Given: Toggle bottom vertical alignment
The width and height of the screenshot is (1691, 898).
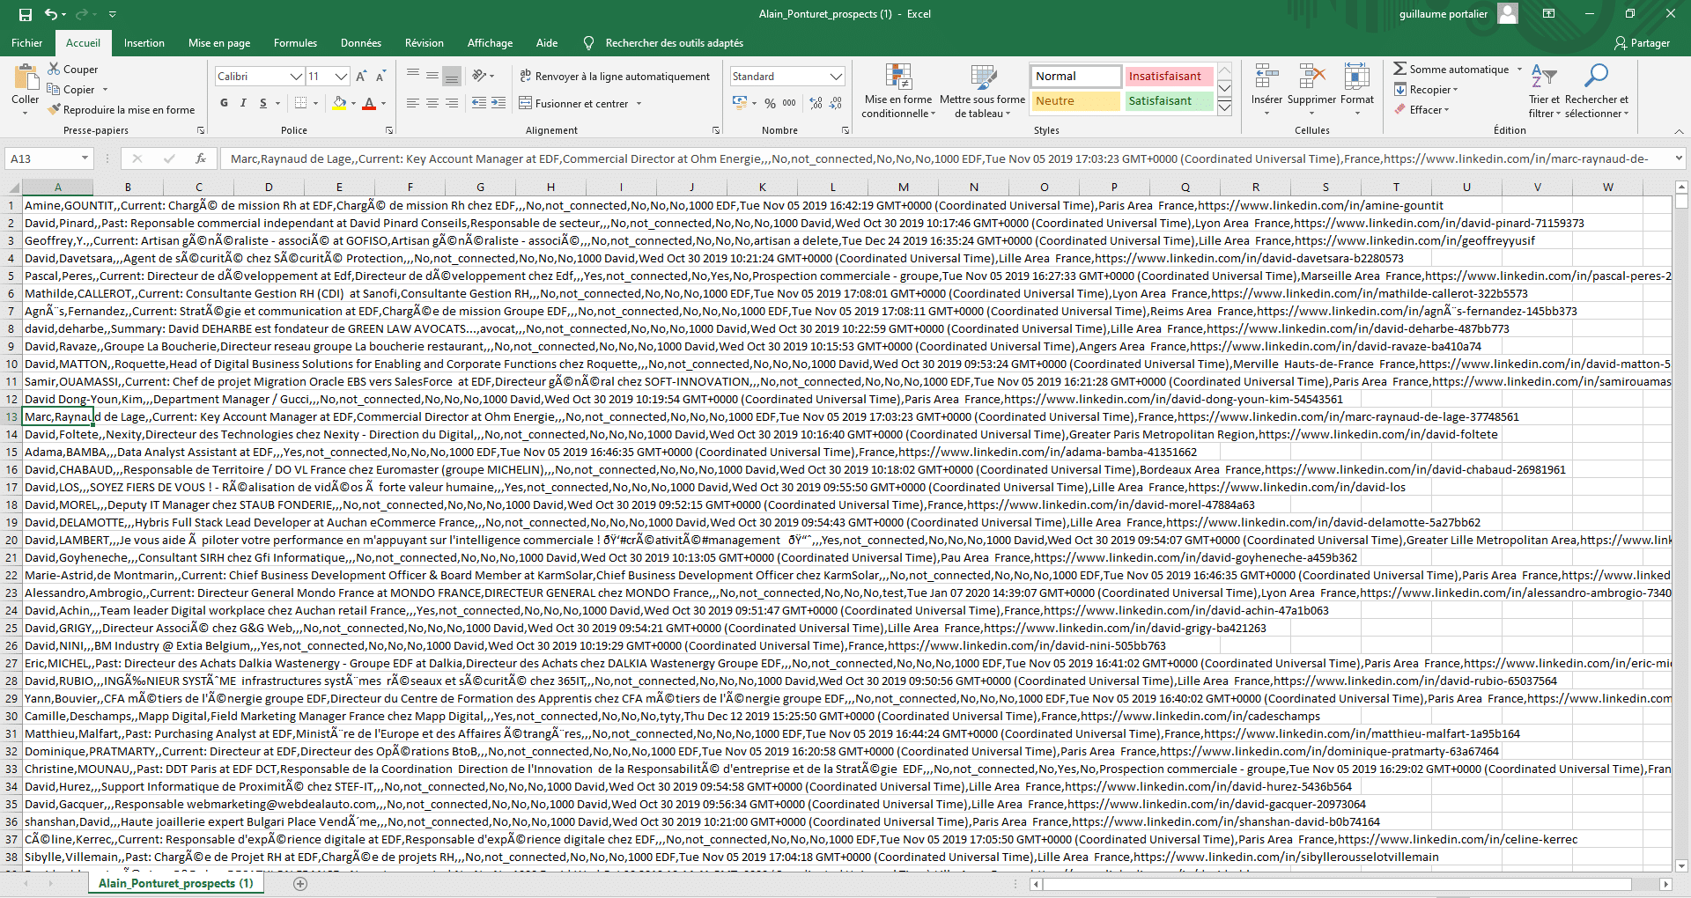Looking at the screenshot, I should coord(452,76).
